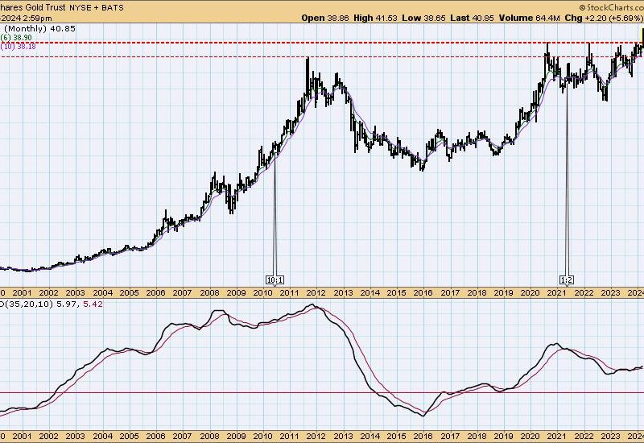
Task: Click 2015 on the indicator panel year axis
Action: (x=396, y=436)
